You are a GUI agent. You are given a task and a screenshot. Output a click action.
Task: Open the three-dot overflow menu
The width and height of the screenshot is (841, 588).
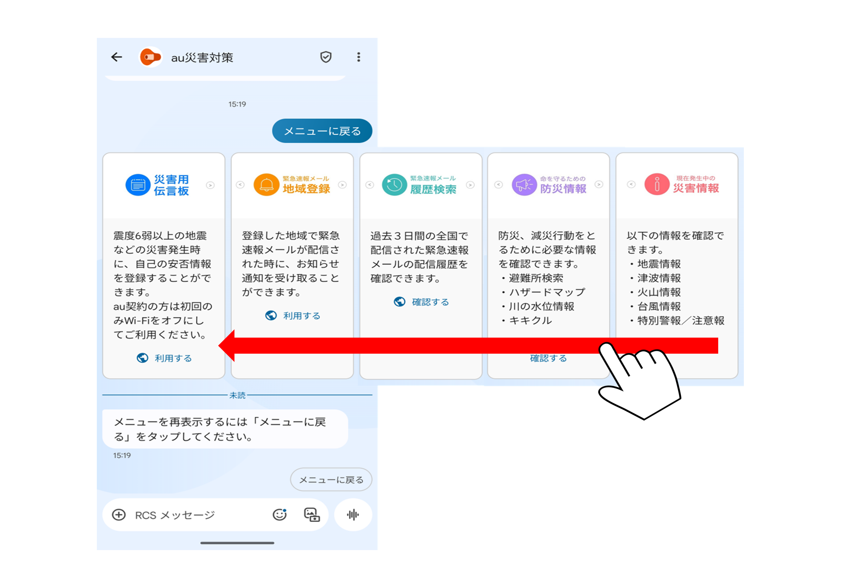(358, 57)
